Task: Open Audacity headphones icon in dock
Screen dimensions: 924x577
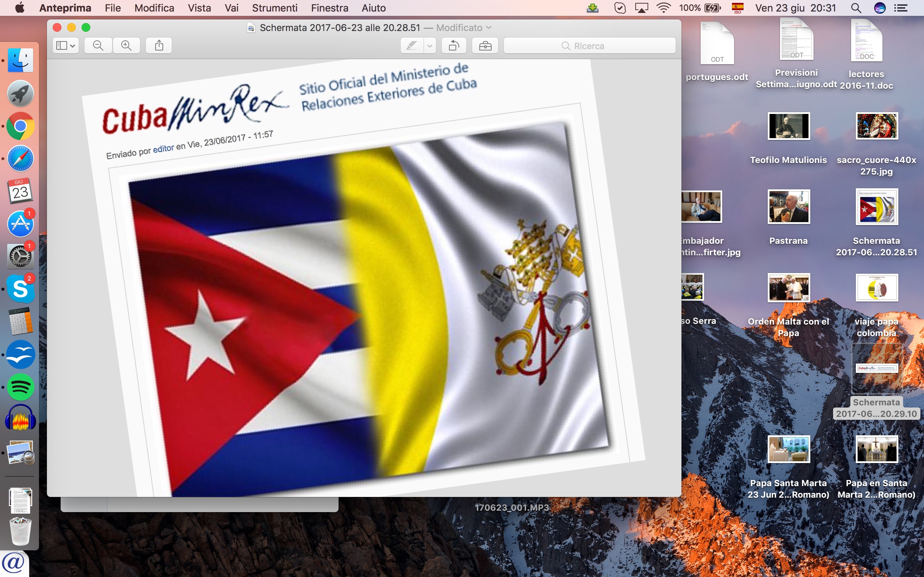Action: tap(21, 419)
